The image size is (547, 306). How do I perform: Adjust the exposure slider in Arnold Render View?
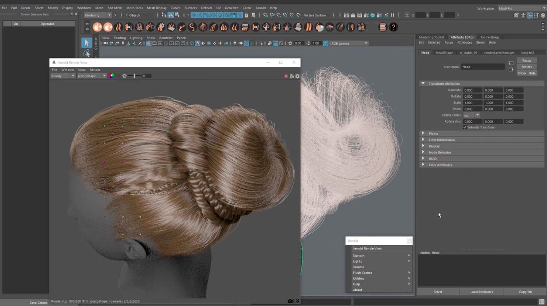click(134, 76)
